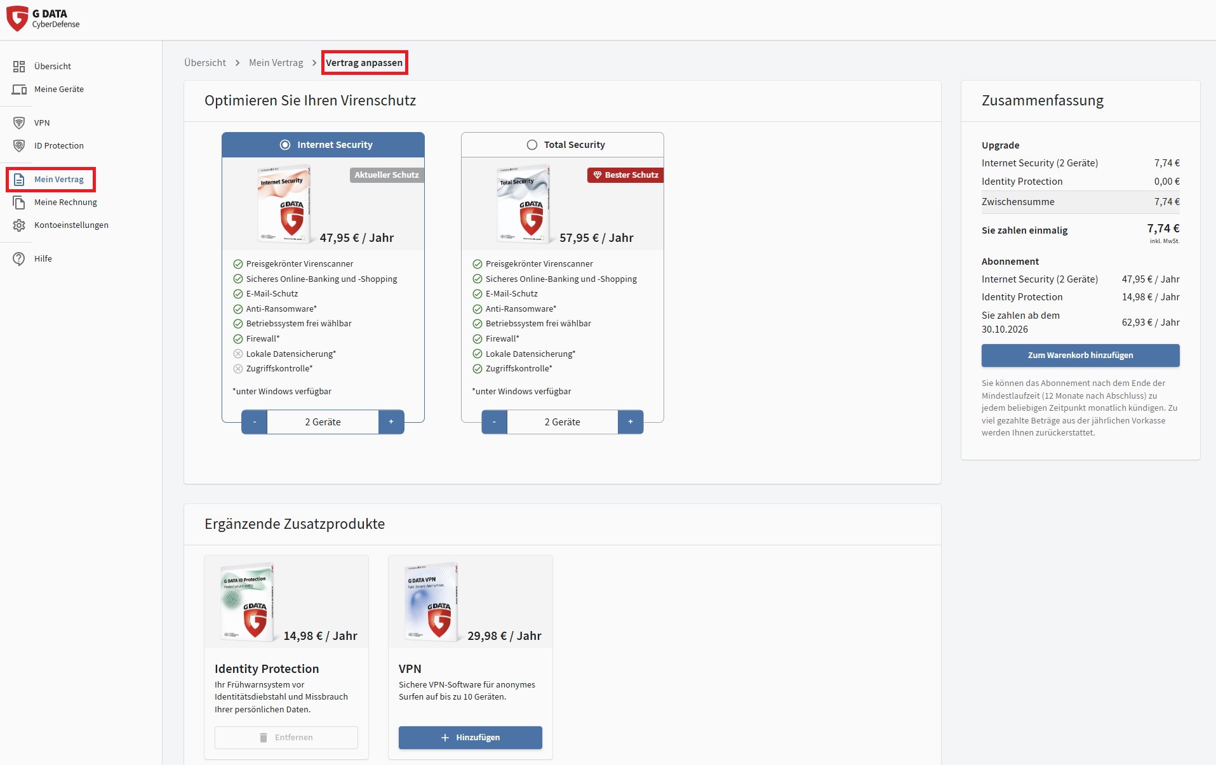Open Kontoeinstellungen via the gear icon
The image size is (1216, 765).
[x=19, y=225]
